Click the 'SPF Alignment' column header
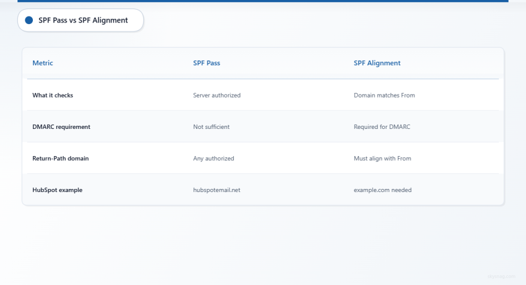526x285 pixels. [377, 63]
